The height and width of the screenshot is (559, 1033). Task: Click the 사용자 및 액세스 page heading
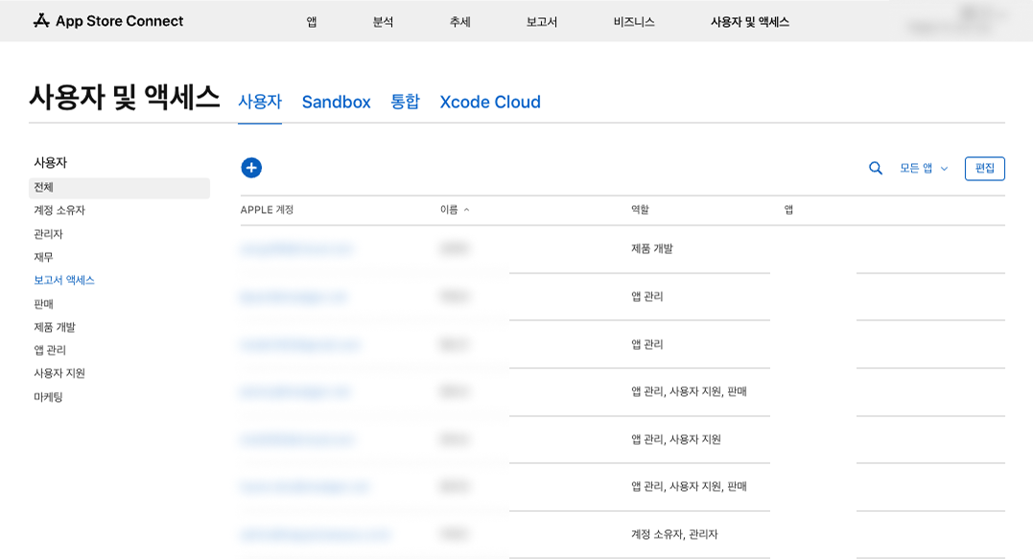124,98
